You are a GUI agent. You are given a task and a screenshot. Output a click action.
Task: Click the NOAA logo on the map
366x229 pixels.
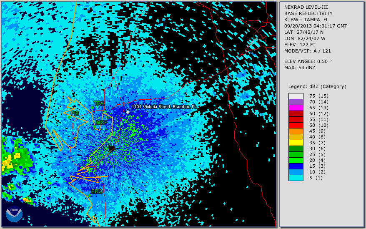[x=14, y=214]
